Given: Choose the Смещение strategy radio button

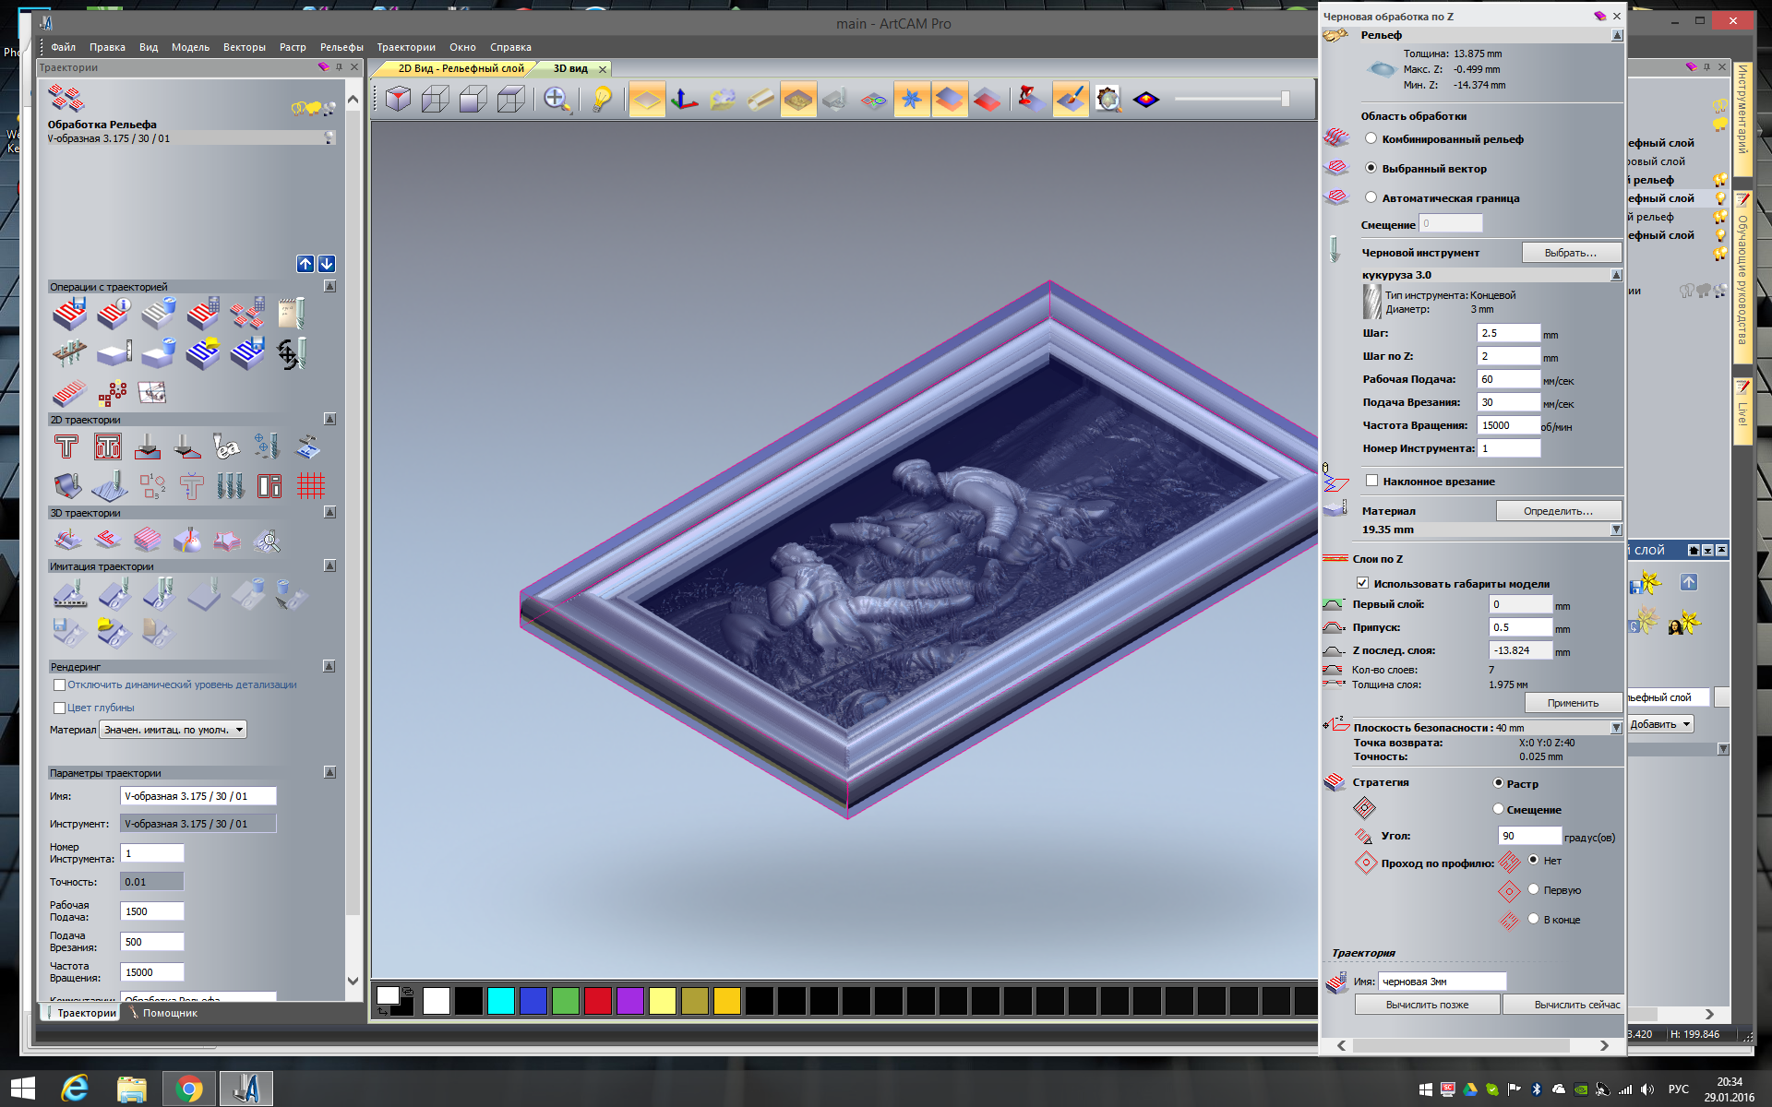Looking at the screenshot, I should tap(1499, 809).
